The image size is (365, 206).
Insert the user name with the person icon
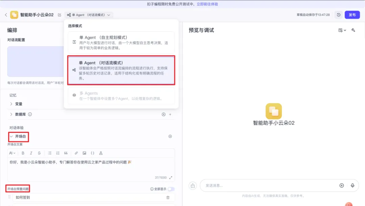101,153
